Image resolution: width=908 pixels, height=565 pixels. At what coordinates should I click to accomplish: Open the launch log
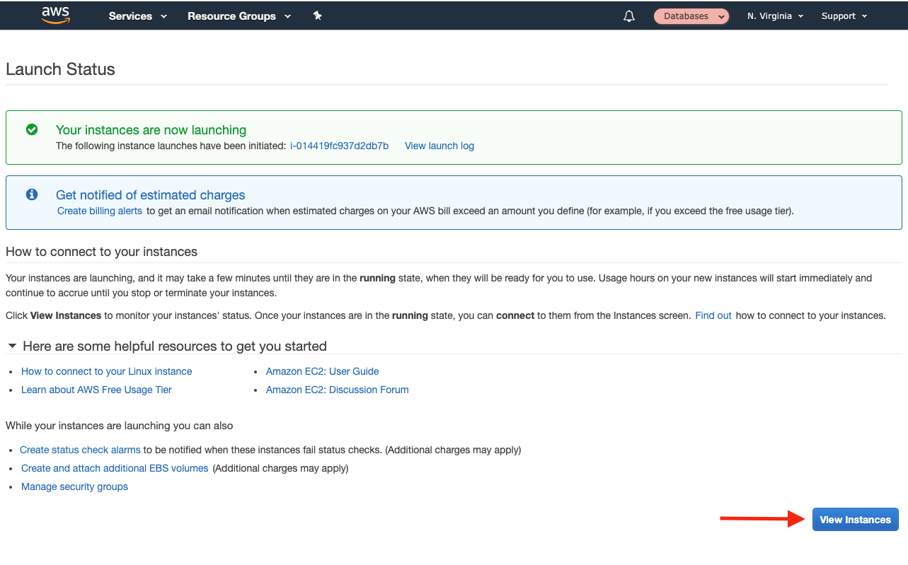(439, 146)
